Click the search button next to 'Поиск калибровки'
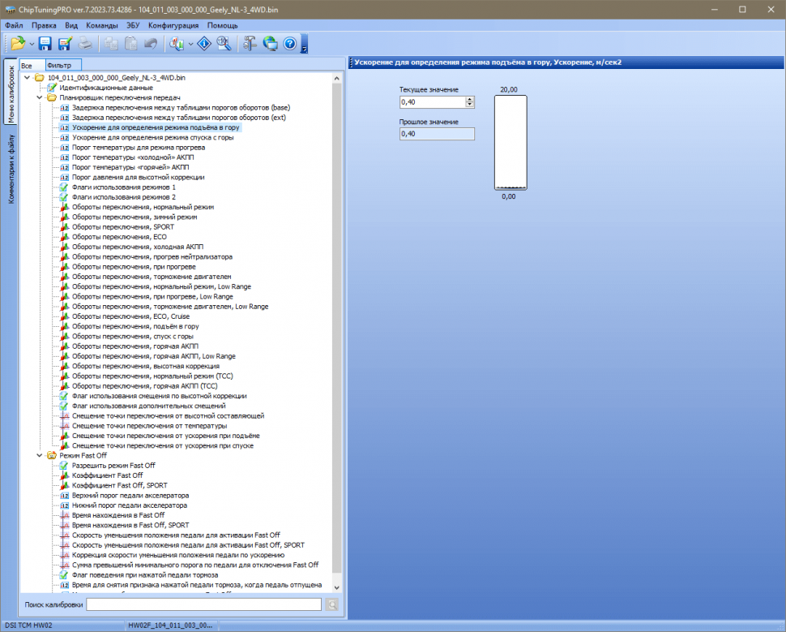The image size is (786, 632). click(x=331, y=604)
